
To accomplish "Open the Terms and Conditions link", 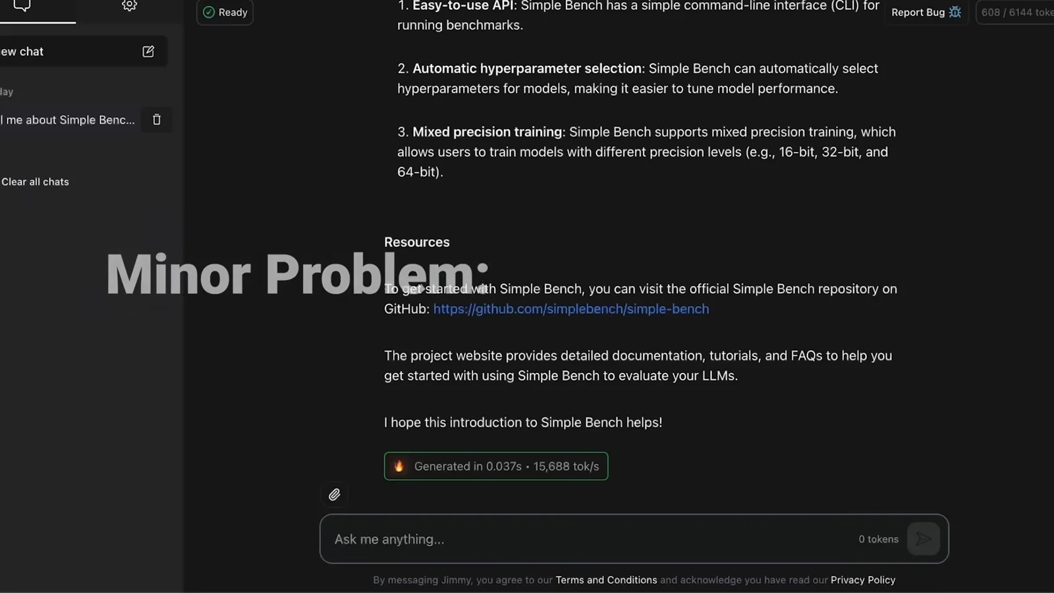I will point(606,580).
